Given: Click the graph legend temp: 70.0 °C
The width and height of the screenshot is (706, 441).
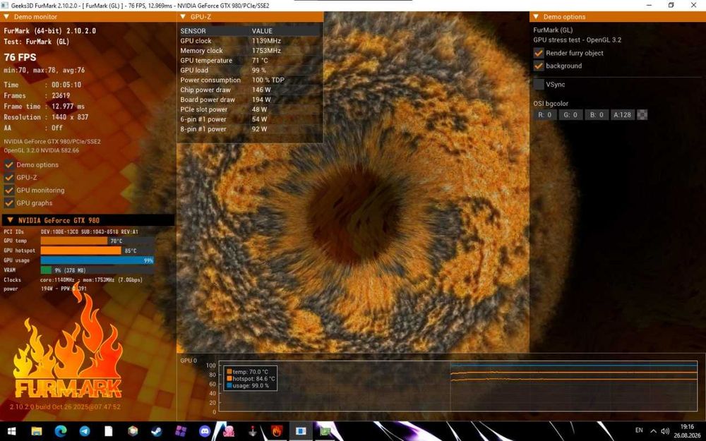Looking at the screenshot, I should pos(247,372).
